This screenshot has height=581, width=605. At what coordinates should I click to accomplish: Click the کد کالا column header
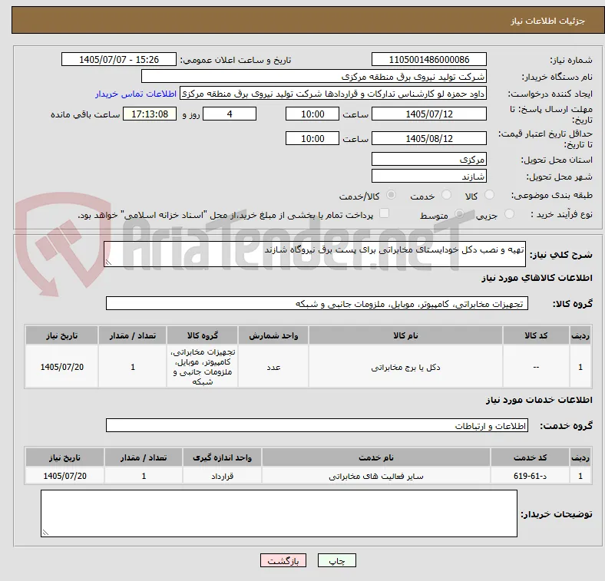(536, 335)
